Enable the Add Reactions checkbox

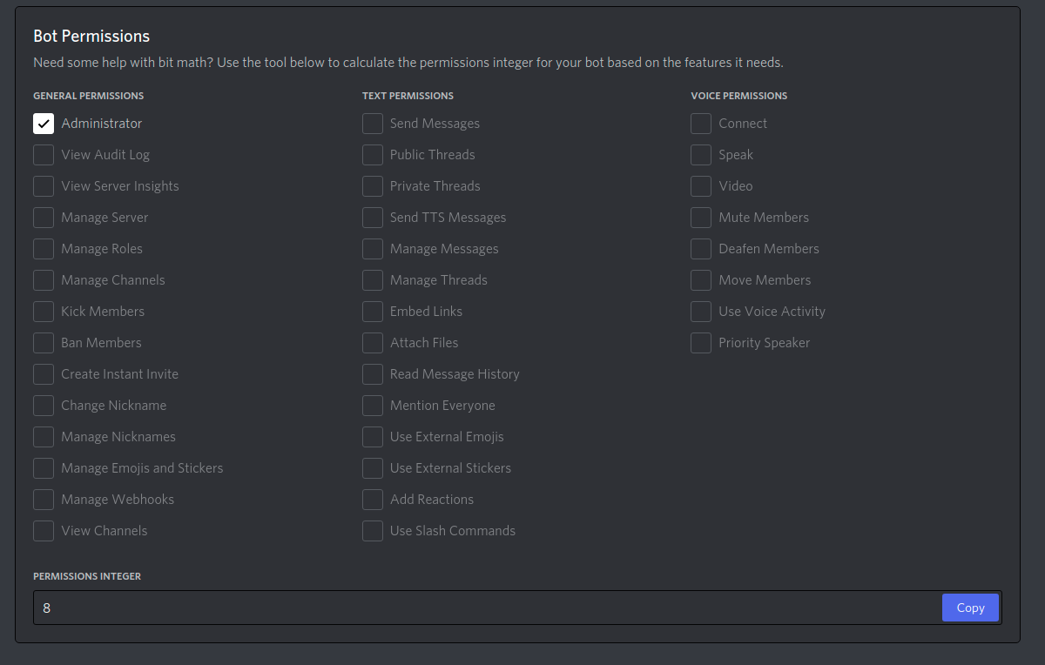point(373,500)
